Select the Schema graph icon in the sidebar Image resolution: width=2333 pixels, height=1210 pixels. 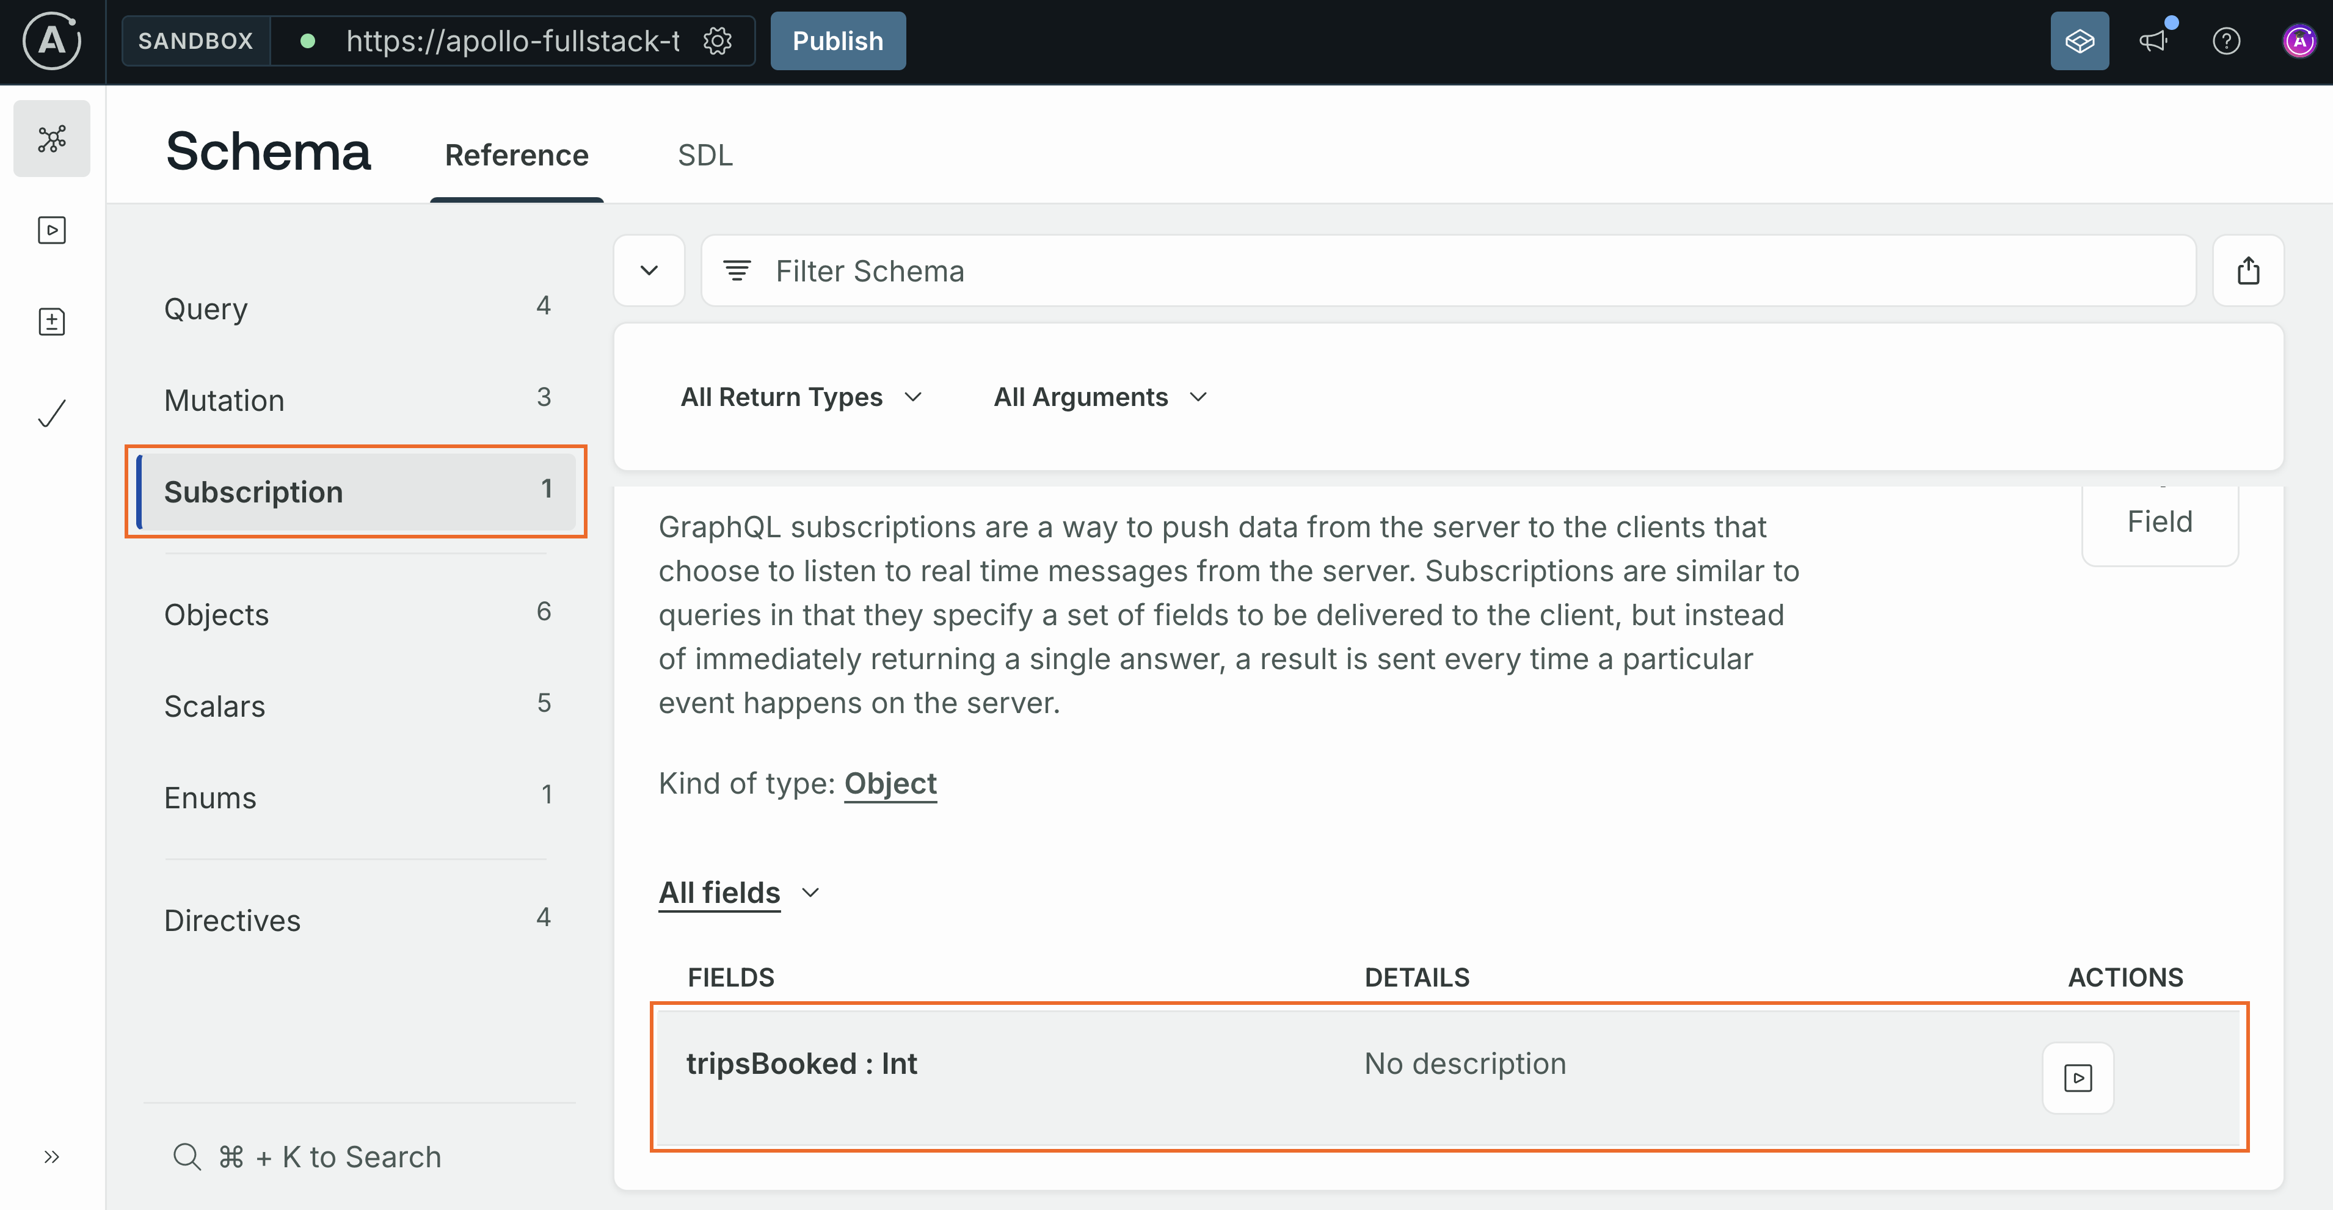[52, 137]
